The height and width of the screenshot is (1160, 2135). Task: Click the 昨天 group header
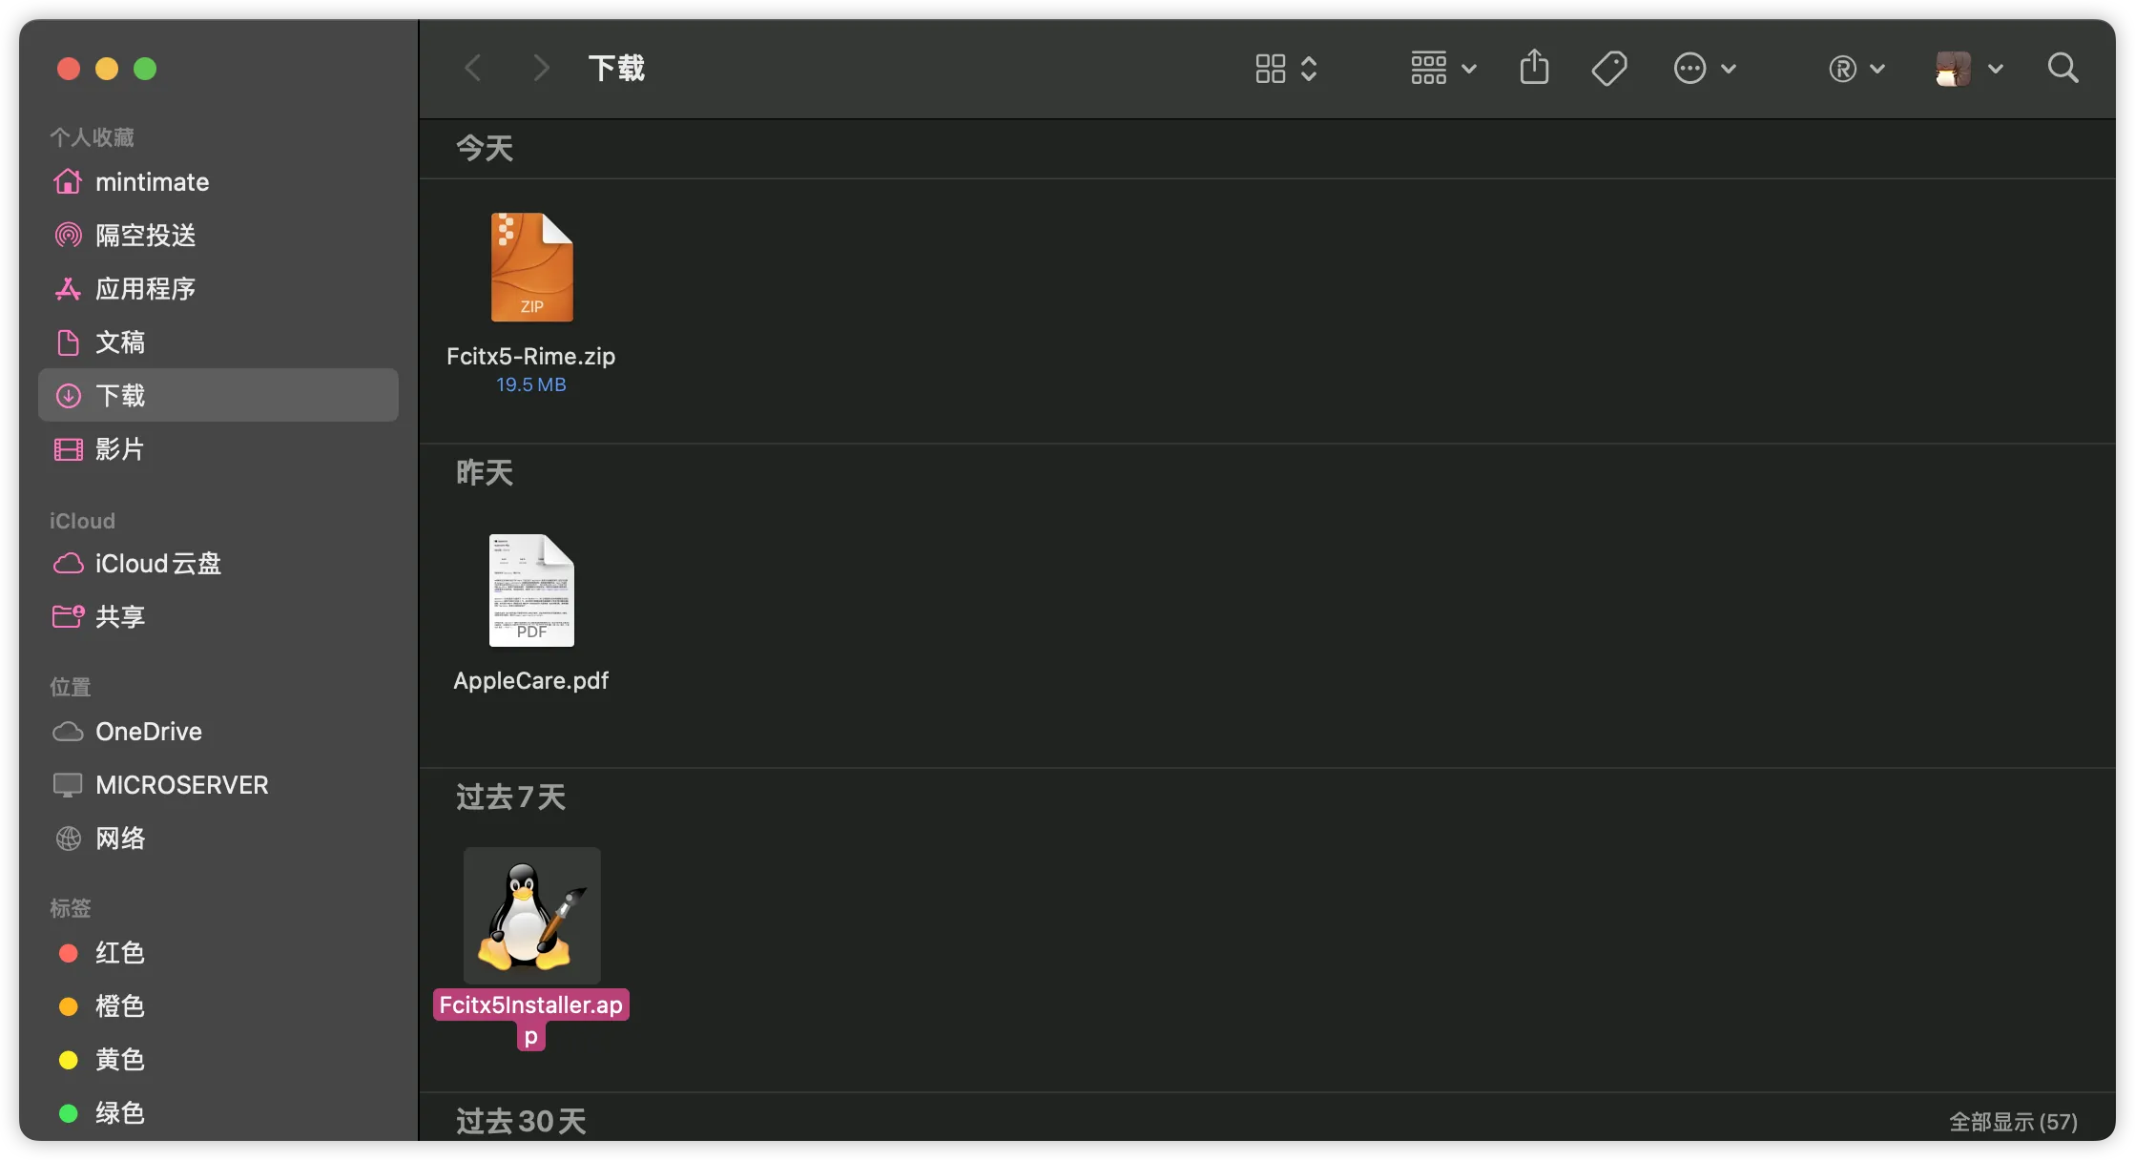click(x=485, y=472)
